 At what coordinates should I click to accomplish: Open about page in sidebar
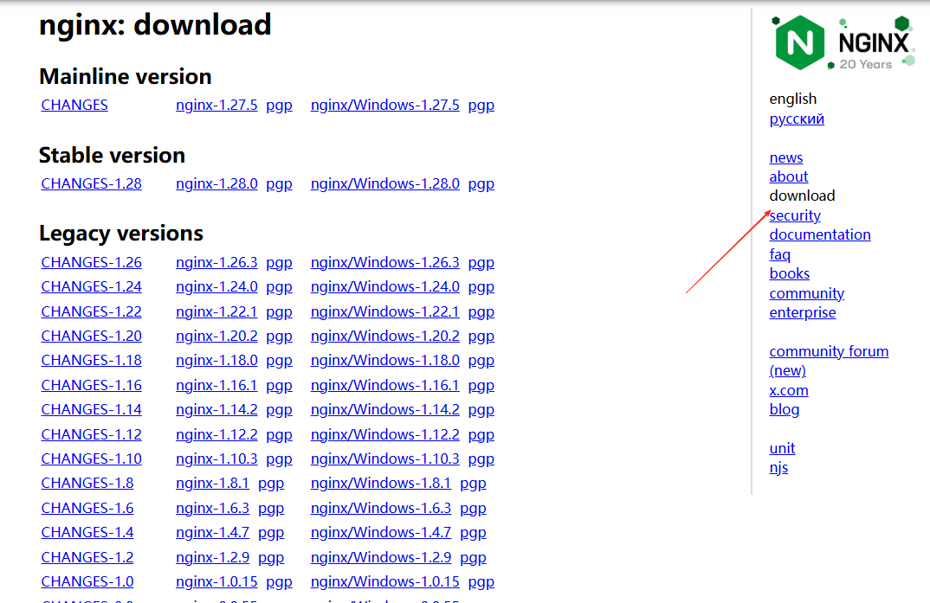tap(788, 176)
